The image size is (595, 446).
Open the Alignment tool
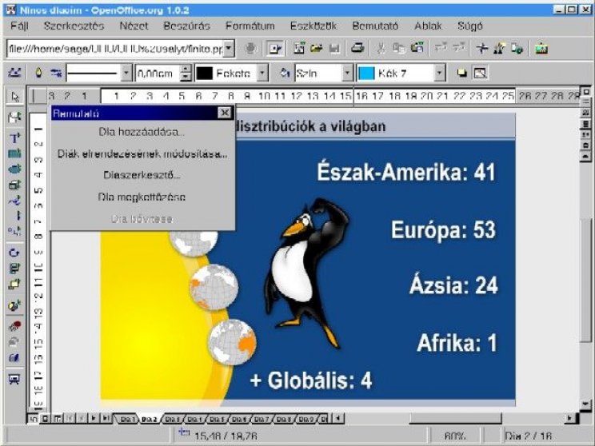[14, 268]
